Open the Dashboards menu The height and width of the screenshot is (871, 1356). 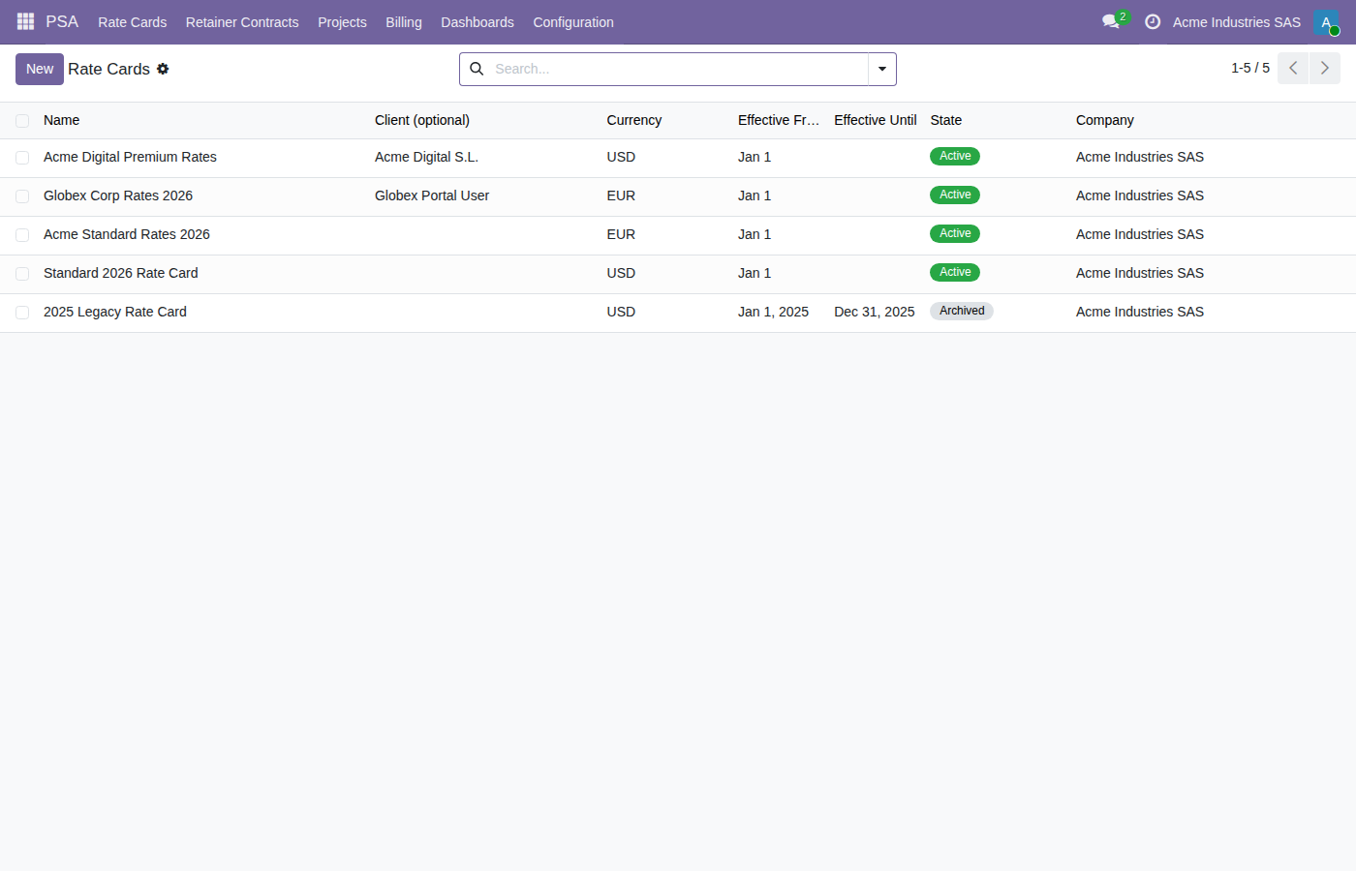pyautogui.click(x=478, y=21)
